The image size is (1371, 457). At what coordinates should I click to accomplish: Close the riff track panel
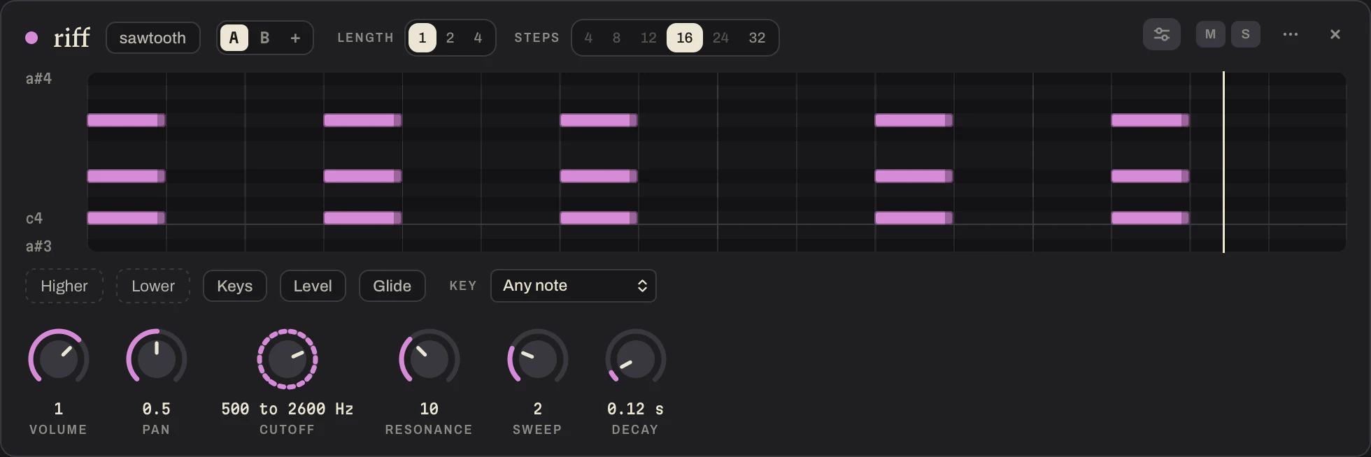[x=1335, y=34]
